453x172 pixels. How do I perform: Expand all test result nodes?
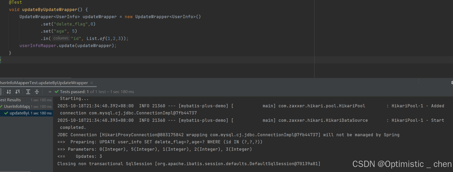(28, 92)
